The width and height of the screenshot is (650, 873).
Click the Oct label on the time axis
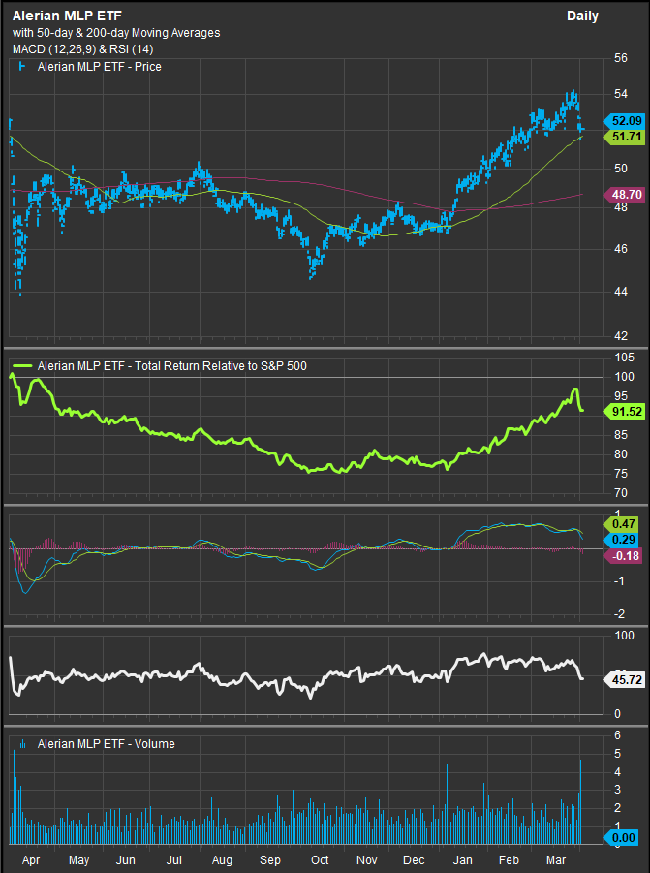pos(319,859)
